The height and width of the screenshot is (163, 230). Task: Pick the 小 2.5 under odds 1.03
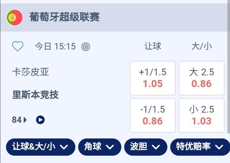202,115
